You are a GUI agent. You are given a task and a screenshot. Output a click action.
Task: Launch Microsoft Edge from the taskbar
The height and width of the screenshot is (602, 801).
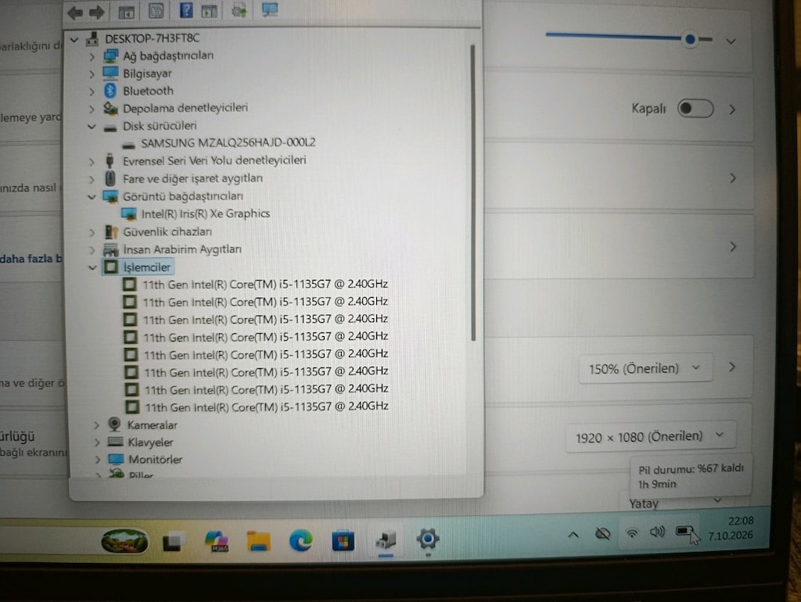coord(301,540)
